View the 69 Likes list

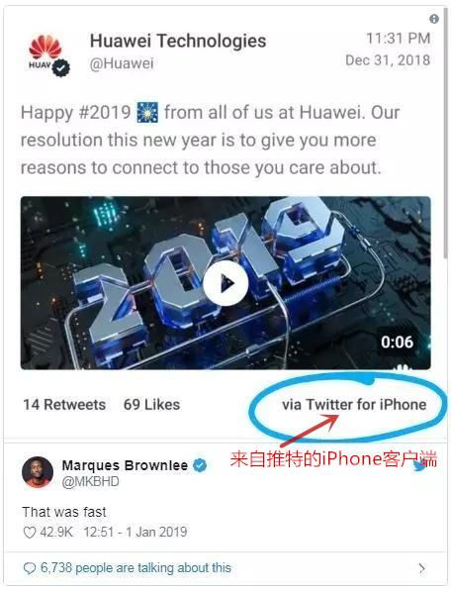click(x=152, y=405)
